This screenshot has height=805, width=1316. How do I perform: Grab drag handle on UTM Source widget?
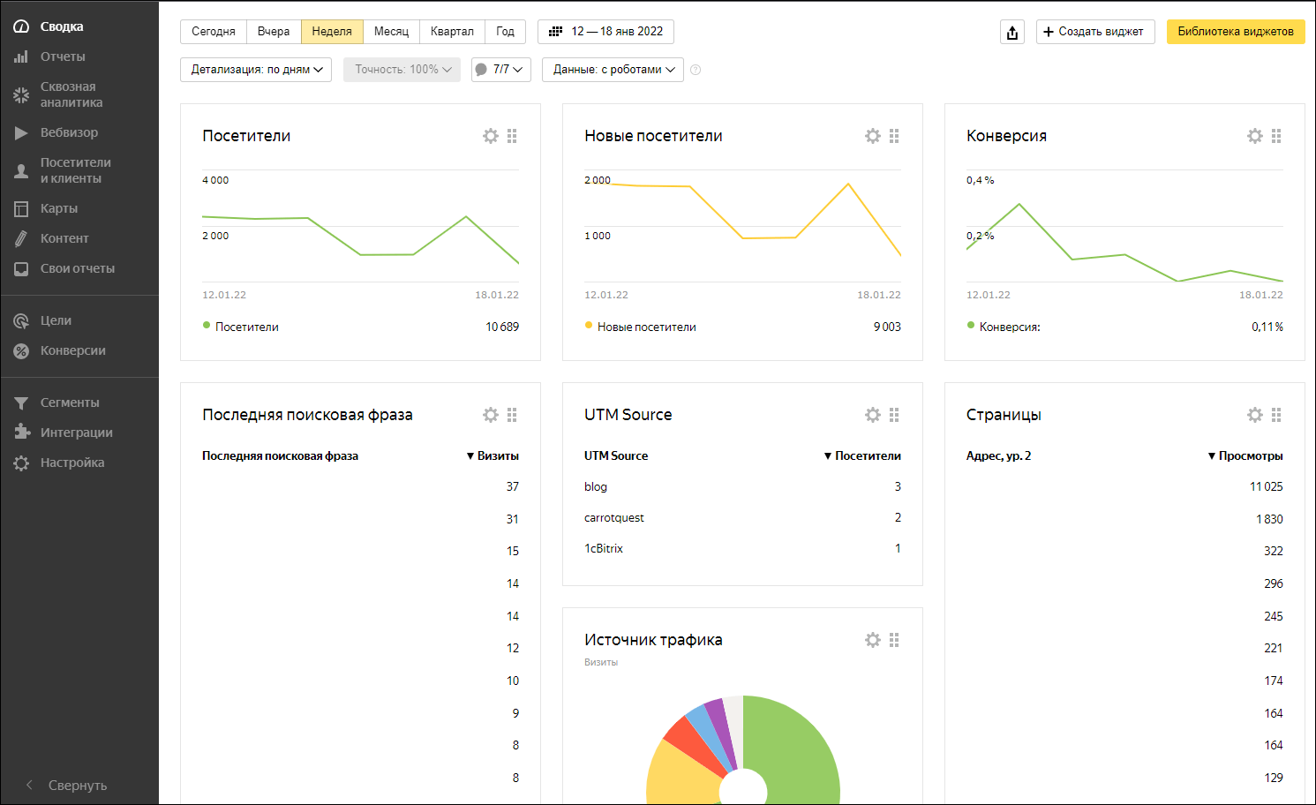[894, 415]
